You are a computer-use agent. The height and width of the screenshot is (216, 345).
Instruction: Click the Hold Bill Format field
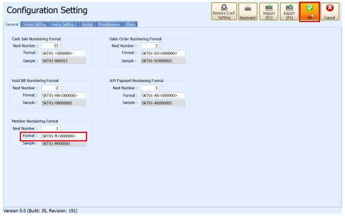pyautogui.click(x=63, y=96)
